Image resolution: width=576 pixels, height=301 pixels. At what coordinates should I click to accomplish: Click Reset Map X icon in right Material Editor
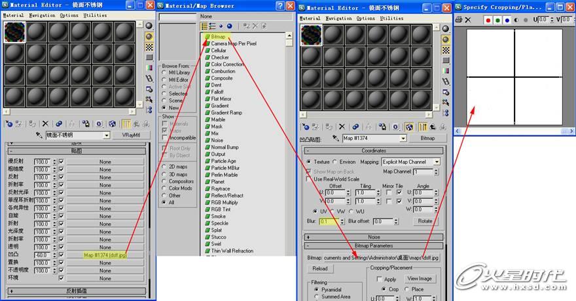(342, 127)
